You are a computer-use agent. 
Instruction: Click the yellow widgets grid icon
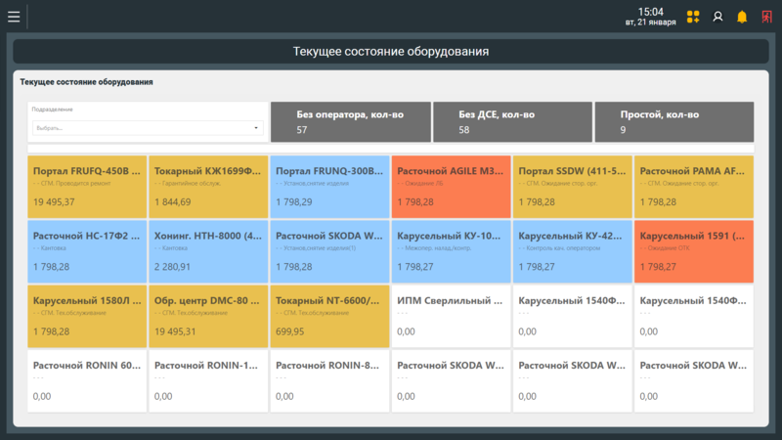(x=693, y=17)
